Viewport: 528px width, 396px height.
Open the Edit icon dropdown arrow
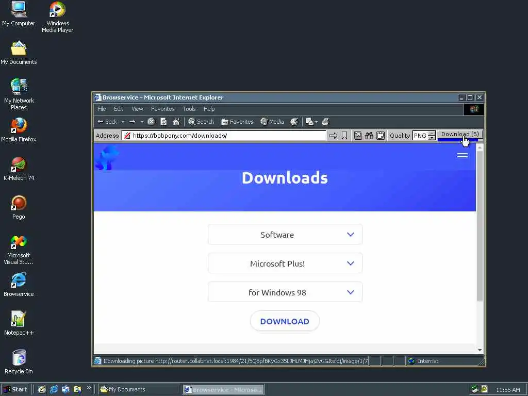click(317, 122)
